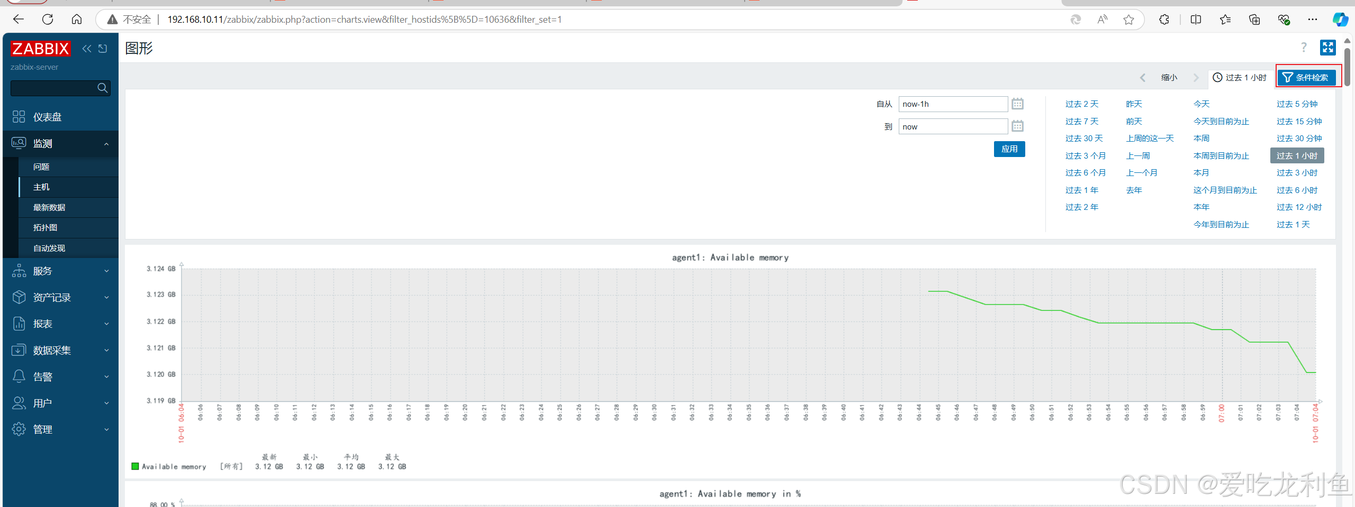Open Copilot sidebar icon
The width and height of the screenshot is (1355, 507).
[1340, 20]
